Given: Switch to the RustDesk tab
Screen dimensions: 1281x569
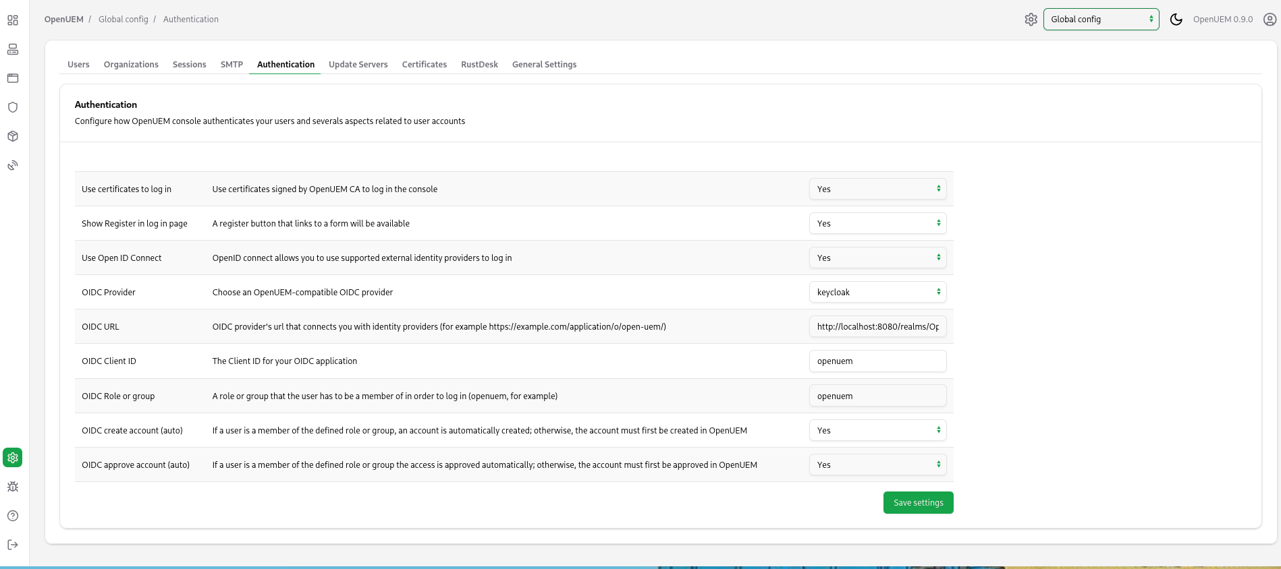Looking at the screenshot, I should 479,65.
